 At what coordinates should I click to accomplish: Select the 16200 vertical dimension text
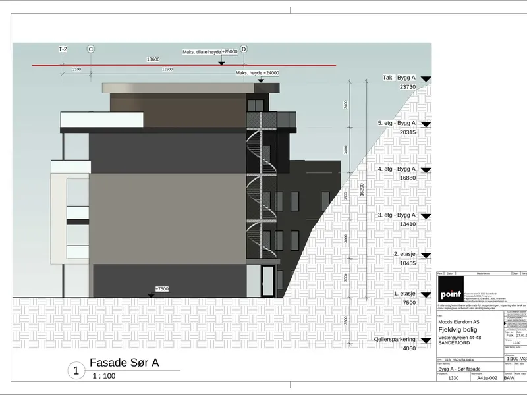pyautogui.click(x=362, y=190)
